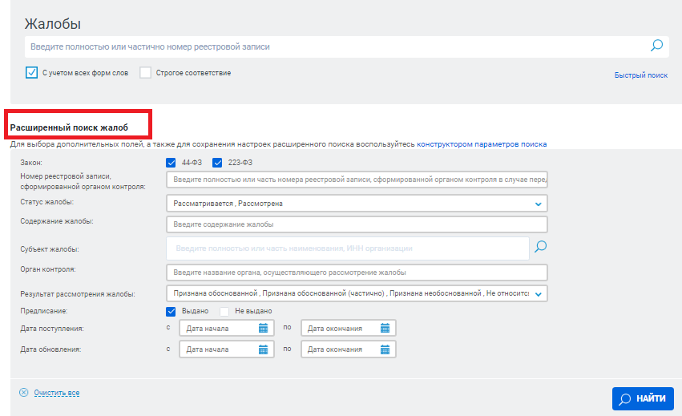The height and width of the screenshot is (416, 682).
Task: Expand the Результат рассмотрения жалобы dropdown
Action: [x=538, y=294]
